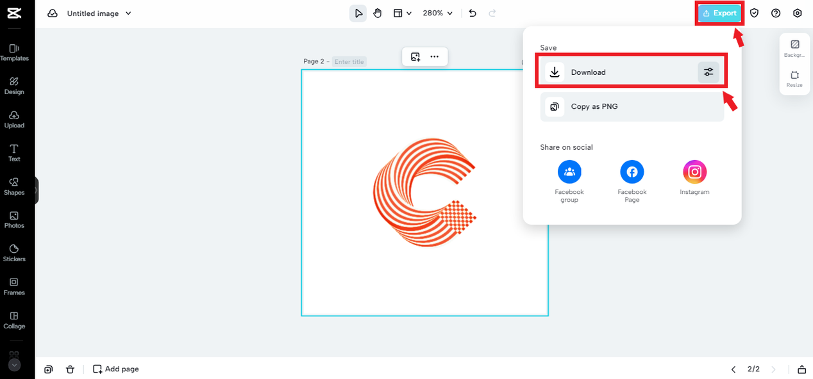Image resolution: width=813 pixels, height=379 pixels.
Task: Open the Collage panel
Action: [x=14, y=320]
